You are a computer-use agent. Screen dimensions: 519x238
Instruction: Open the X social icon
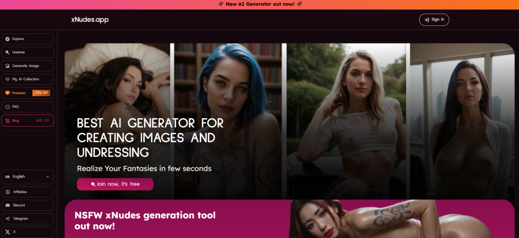click(8, 232)
